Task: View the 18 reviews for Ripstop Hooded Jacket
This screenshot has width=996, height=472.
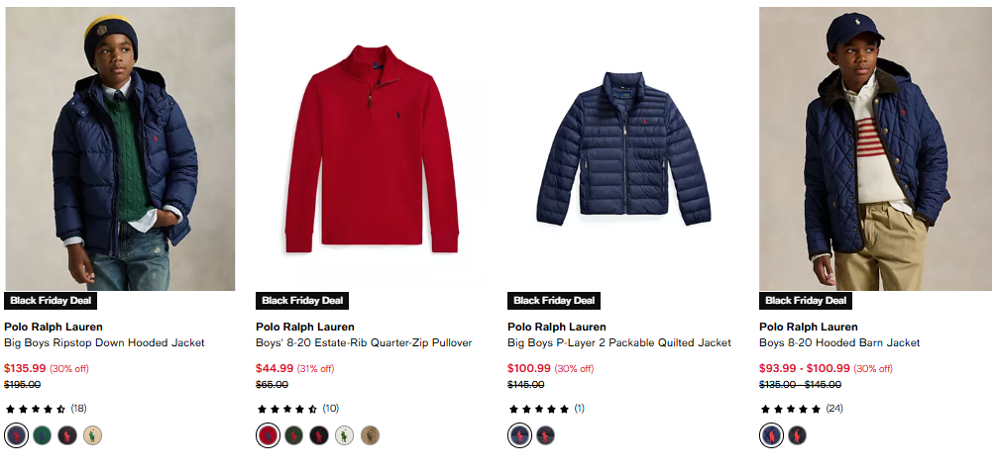Action: (x=78, y=408)
